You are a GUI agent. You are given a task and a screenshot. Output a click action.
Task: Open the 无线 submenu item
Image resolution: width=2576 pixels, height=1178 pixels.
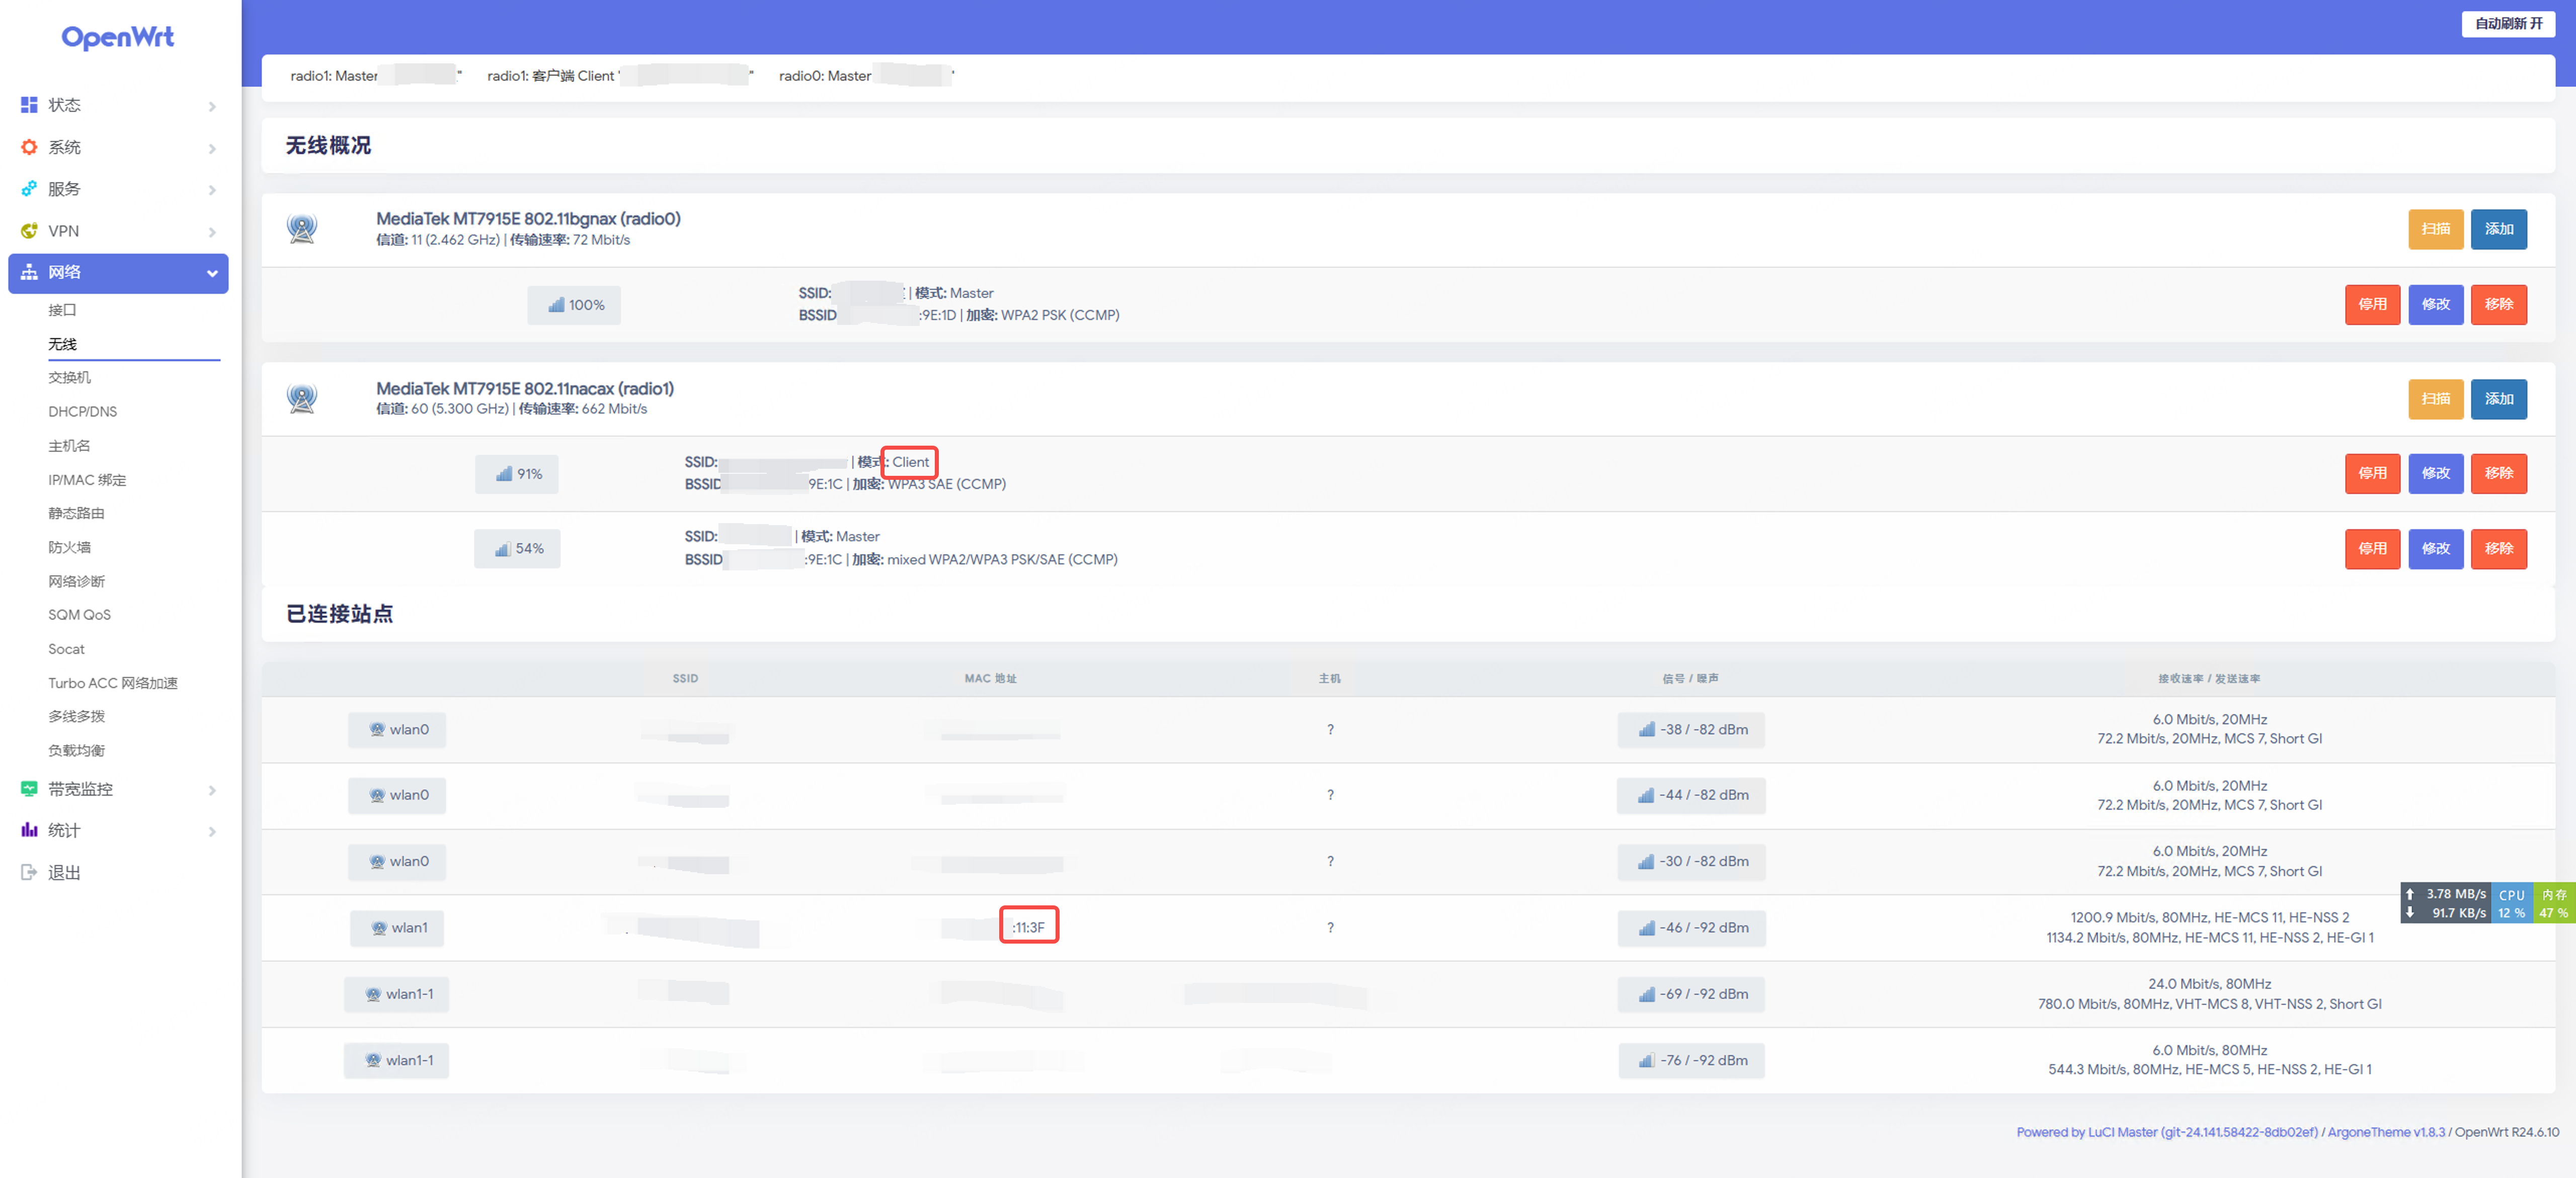(62, 344)
